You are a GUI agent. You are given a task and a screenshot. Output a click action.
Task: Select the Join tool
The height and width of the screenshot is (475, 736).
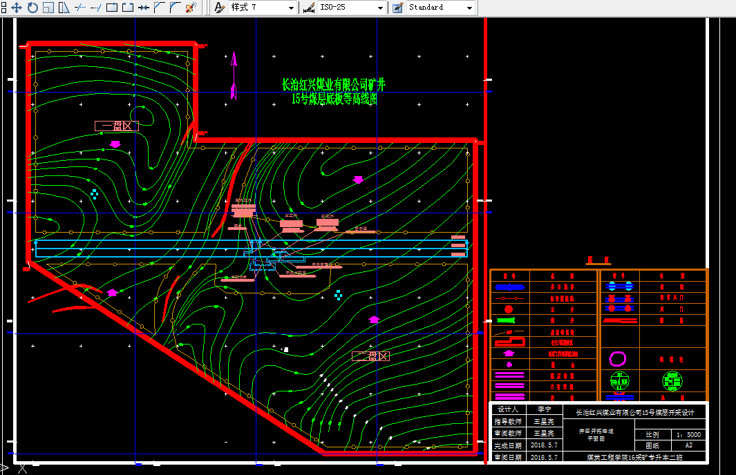tap(144, 8)
